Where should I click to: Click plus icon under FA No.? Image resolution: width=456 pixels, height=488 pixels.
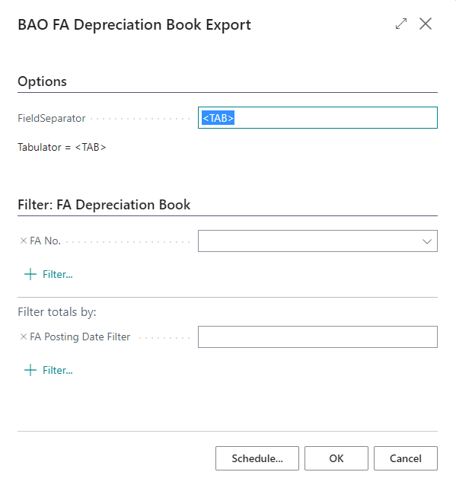30,274
